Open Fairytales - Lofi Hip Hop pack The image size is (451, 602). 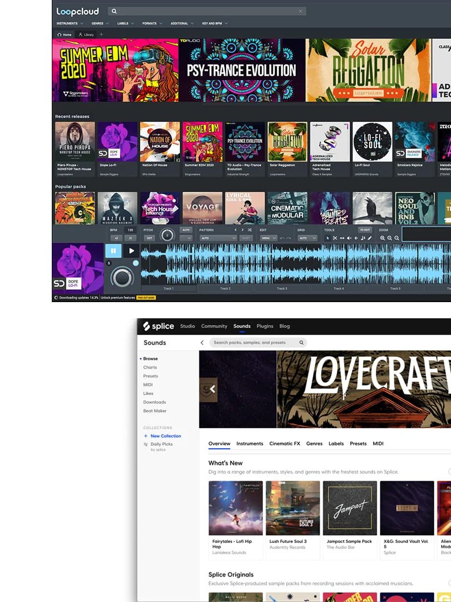(x=236, y=508)
